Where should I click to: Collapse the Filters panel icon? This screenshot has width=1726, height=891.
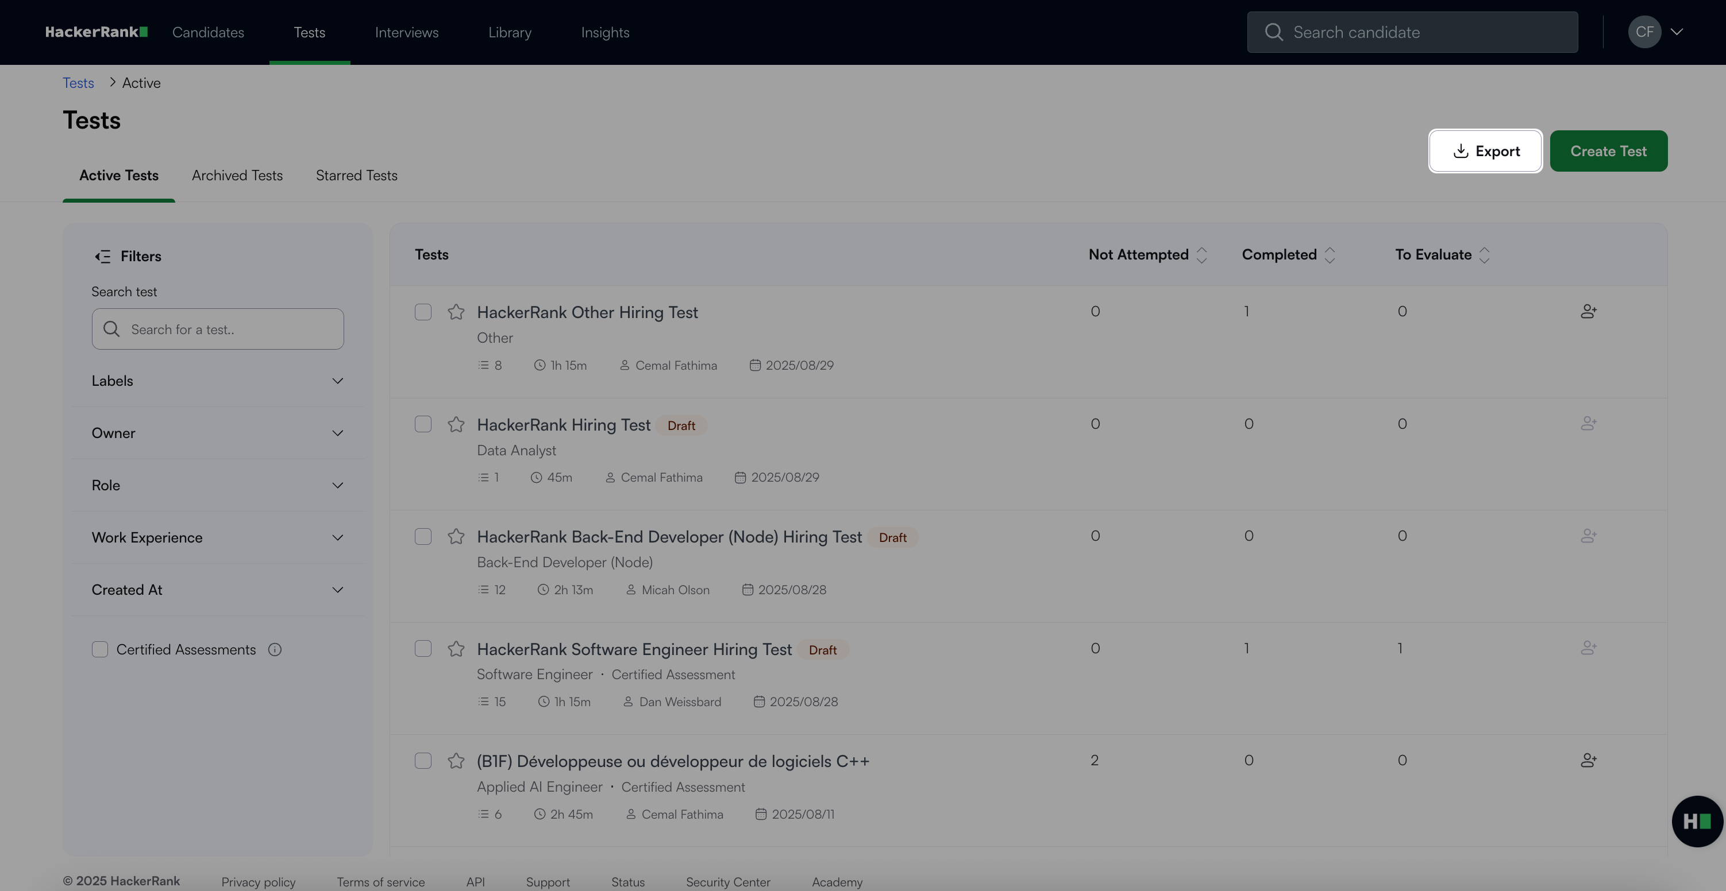tap(102, 257)
